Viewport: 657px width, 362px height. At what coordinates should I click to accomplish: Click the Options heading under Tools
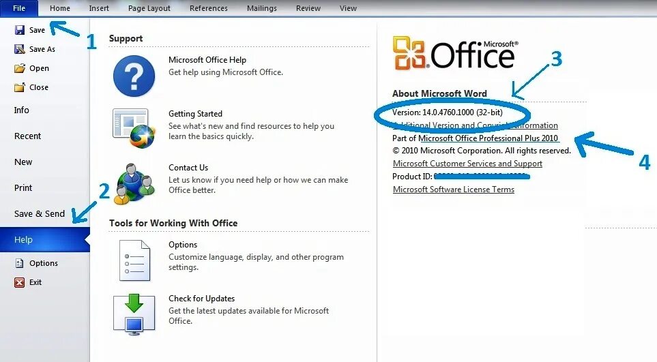(183, 245)
